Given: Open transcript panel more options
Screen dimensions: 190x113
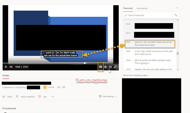Looking at the screenshot, I should point(177,8).
